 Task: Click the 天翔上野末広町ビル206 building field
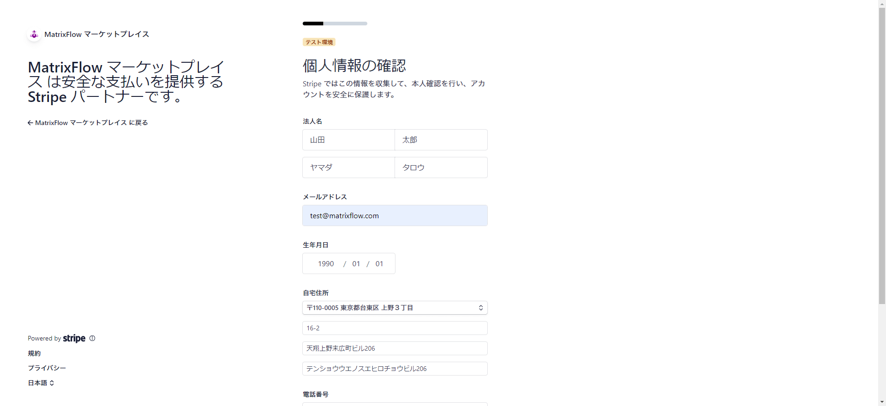coord(395,348)
